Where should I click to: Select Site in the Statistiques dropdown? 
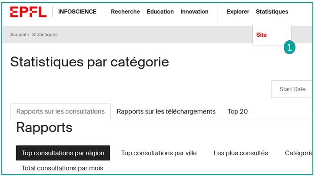[x=262, y=35]
